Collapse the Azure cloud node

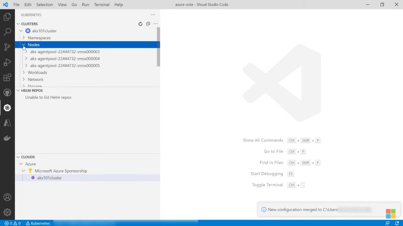[x=21, y=164]
